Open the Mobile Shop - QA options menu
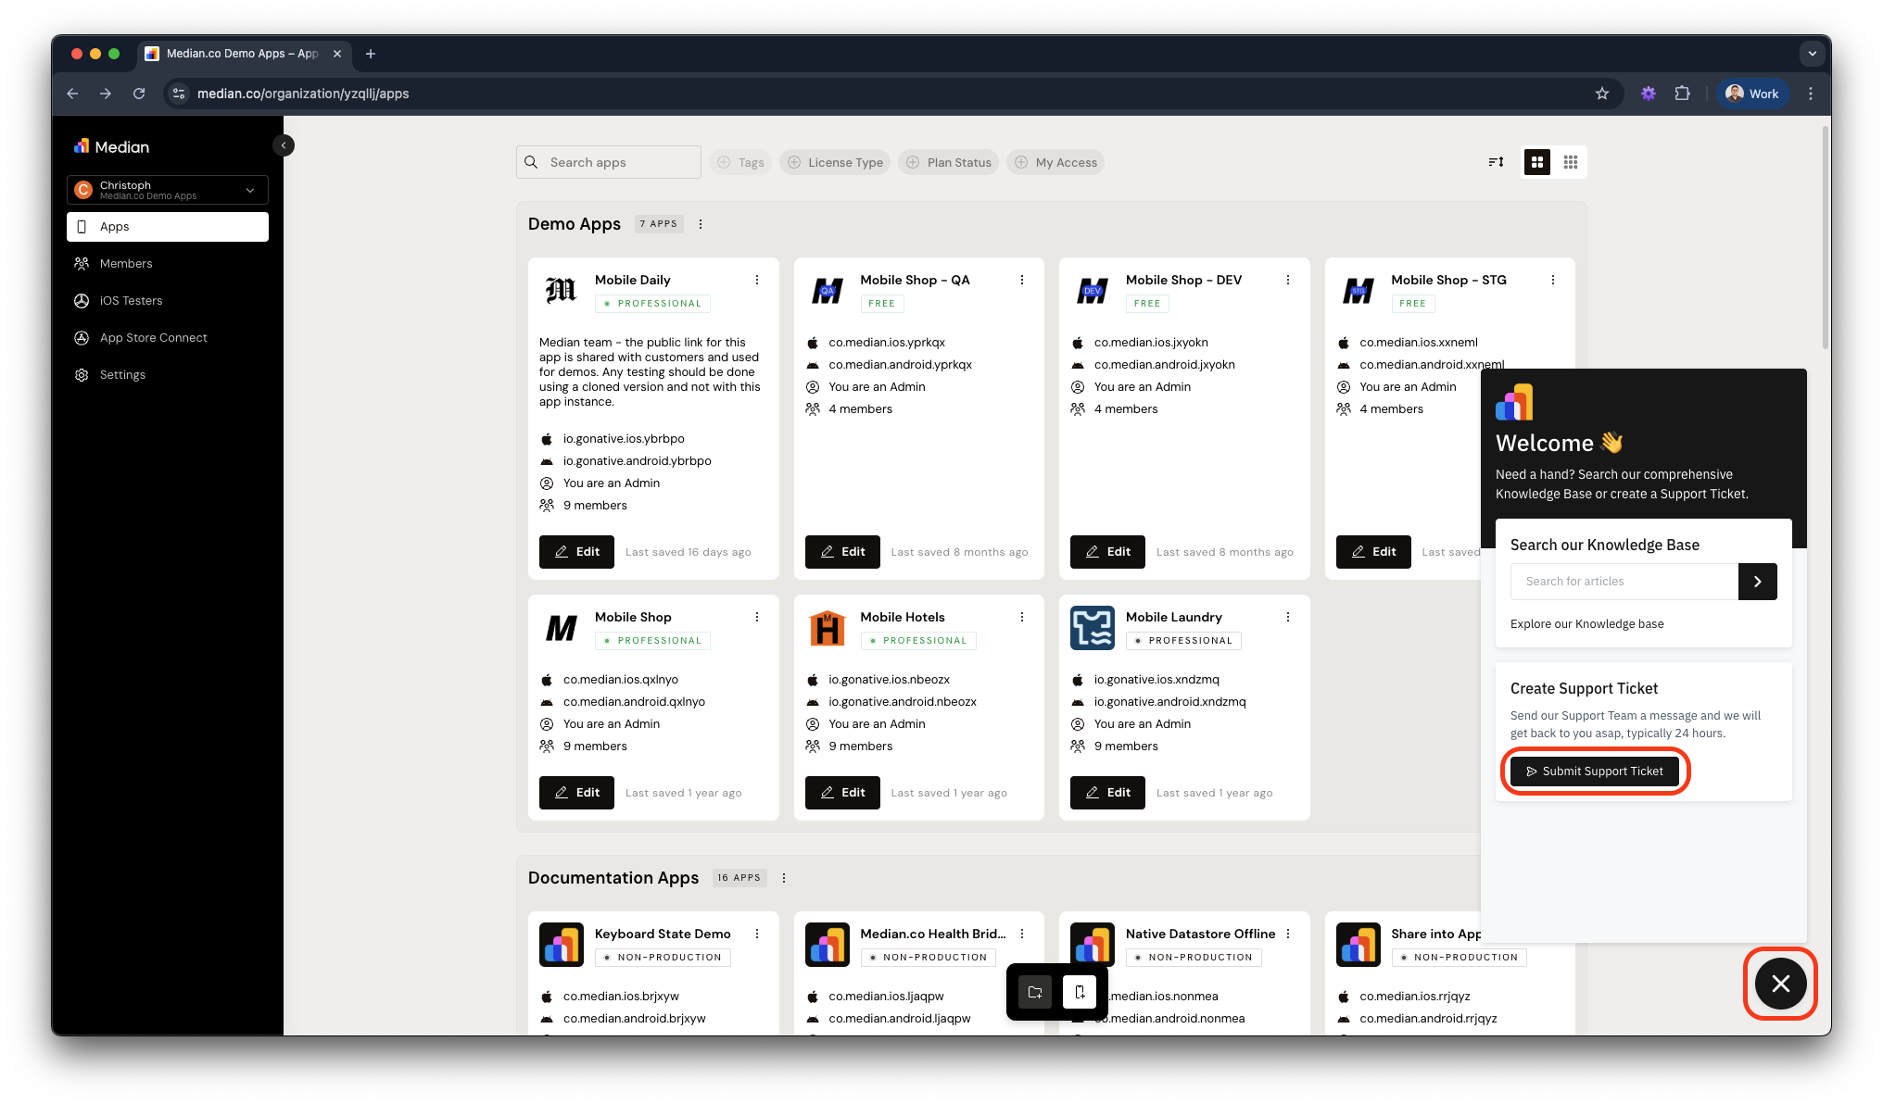The height and width of the screenshot is (1104, 1883). tap(1022, 280)
